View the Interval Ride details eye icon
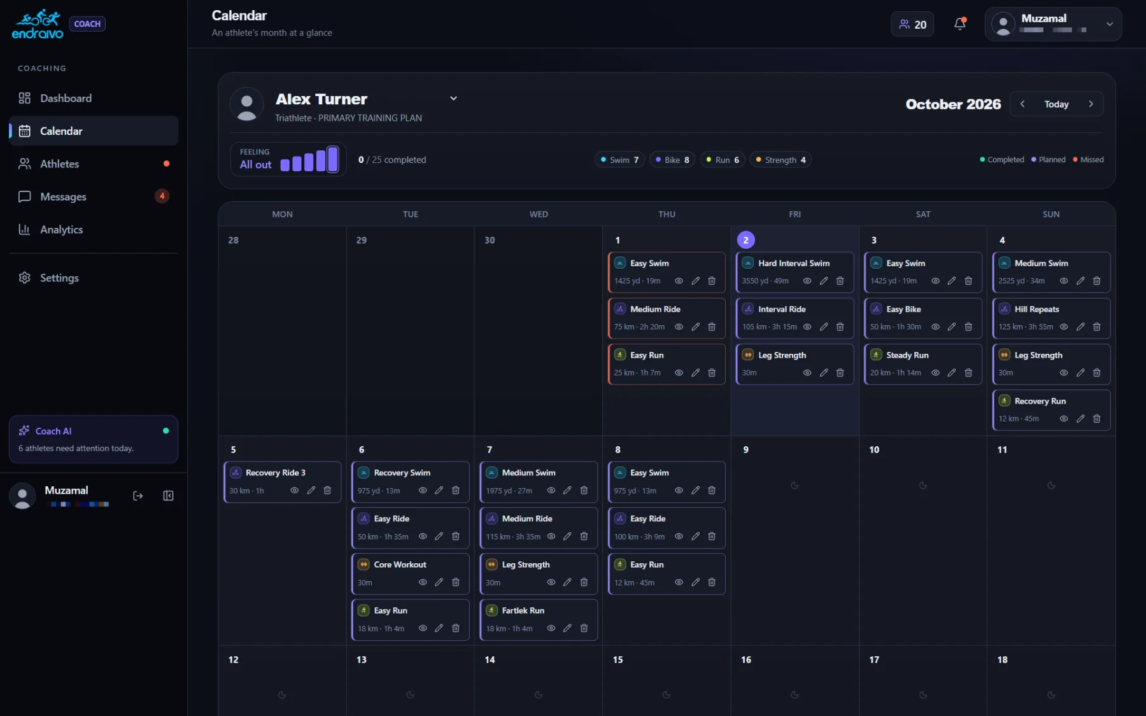Viewport: 1146px width, 716px height. tap(807, 326)
